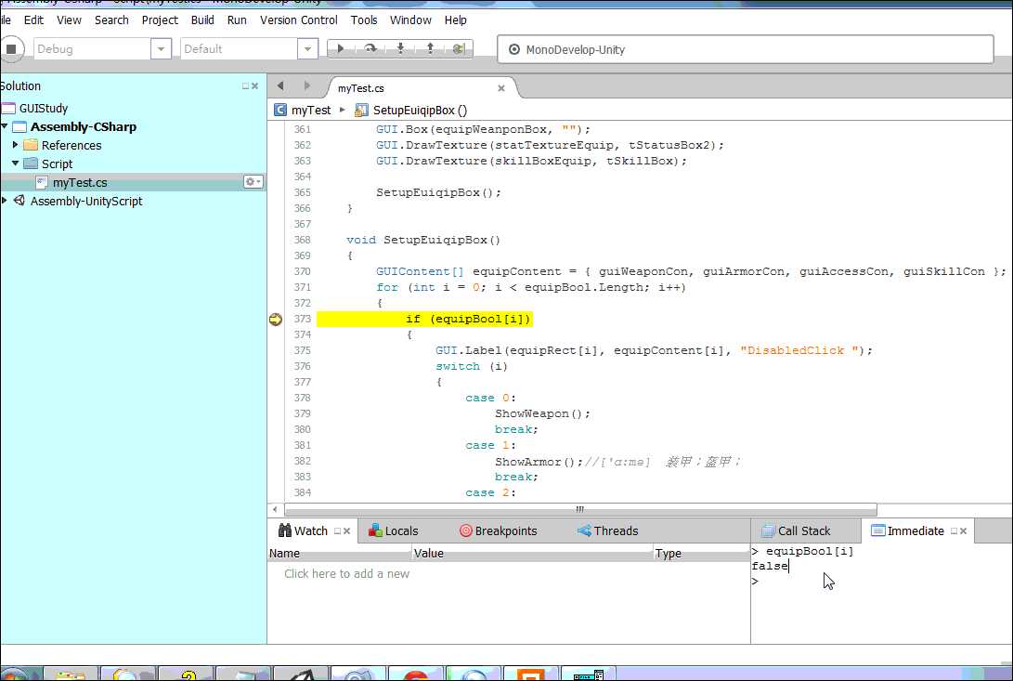Open the Build menu
1013x681 pixels.
[202, 20]
